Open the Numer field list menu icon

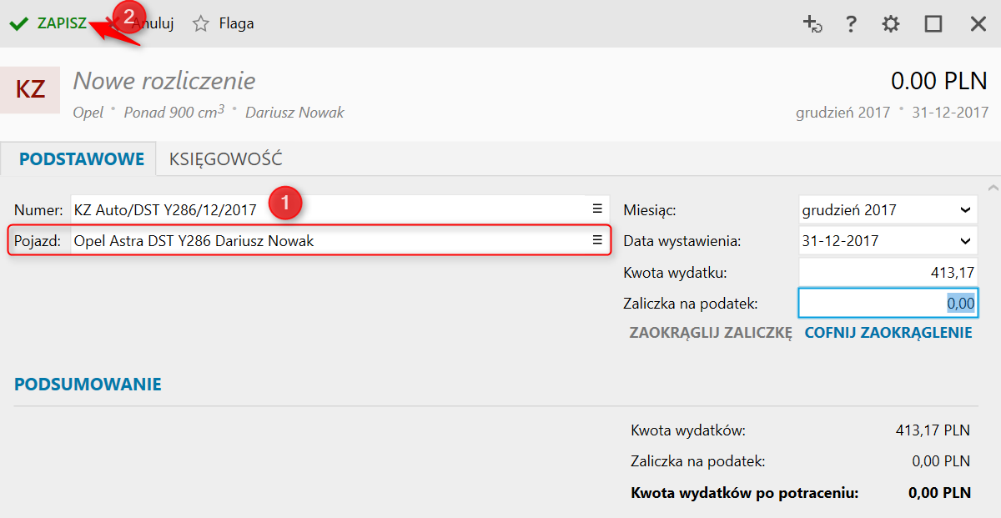point(597,209)
